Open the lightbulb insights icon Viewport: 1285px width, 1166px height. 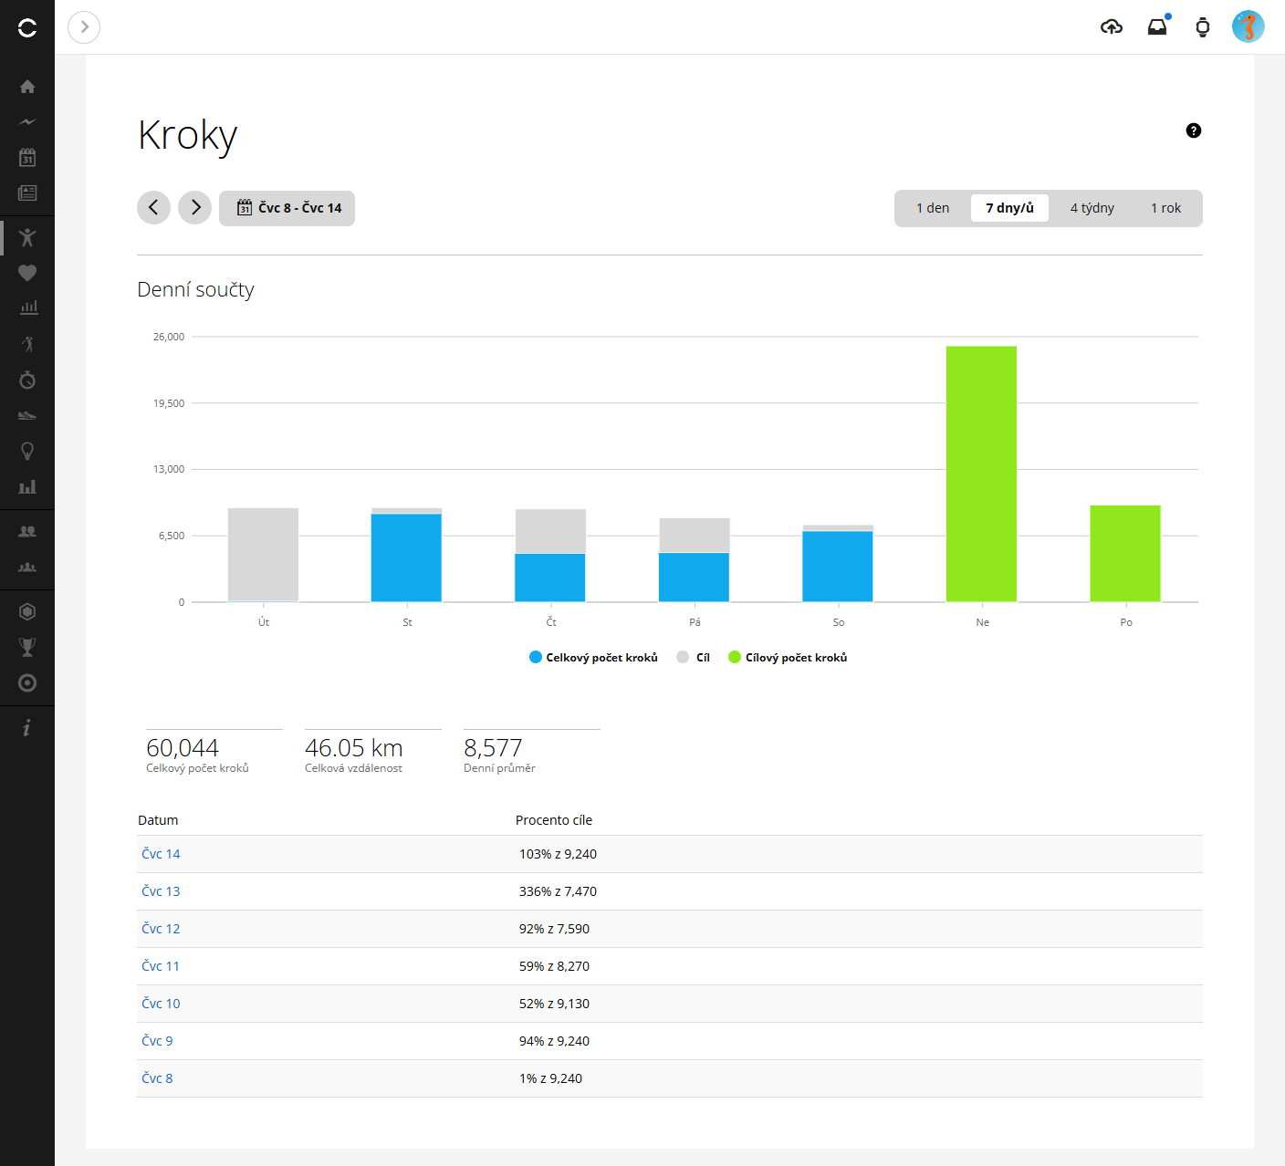pos(27,451)
